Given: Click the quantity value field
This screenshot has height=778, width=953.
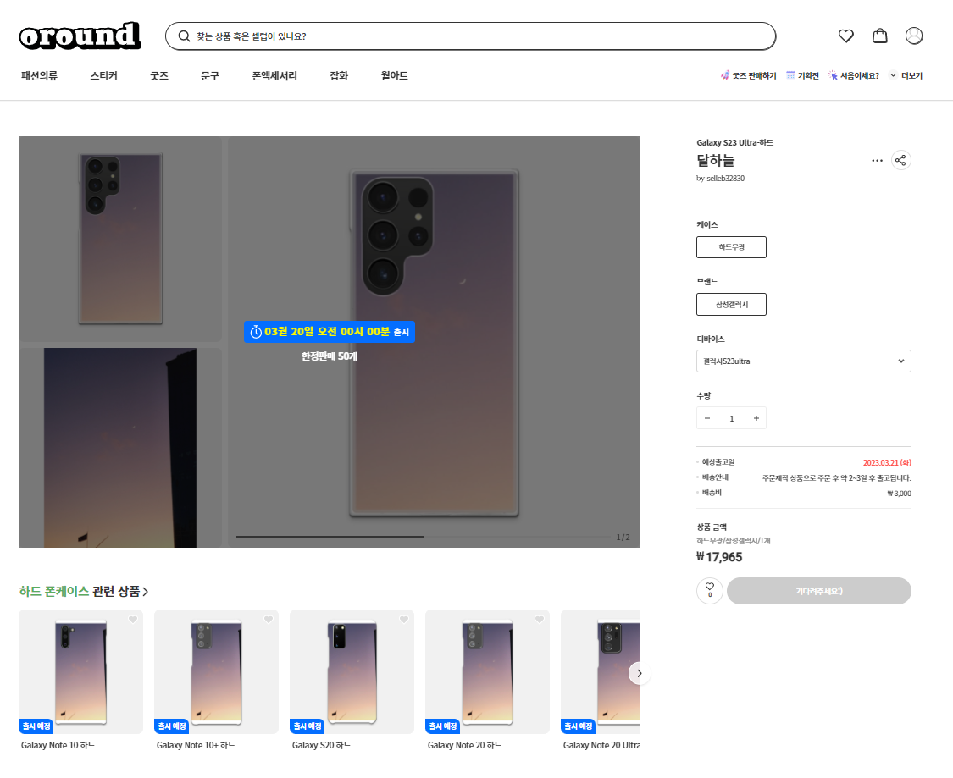Looking at the screenshot, I should click(x=732, y=418).
